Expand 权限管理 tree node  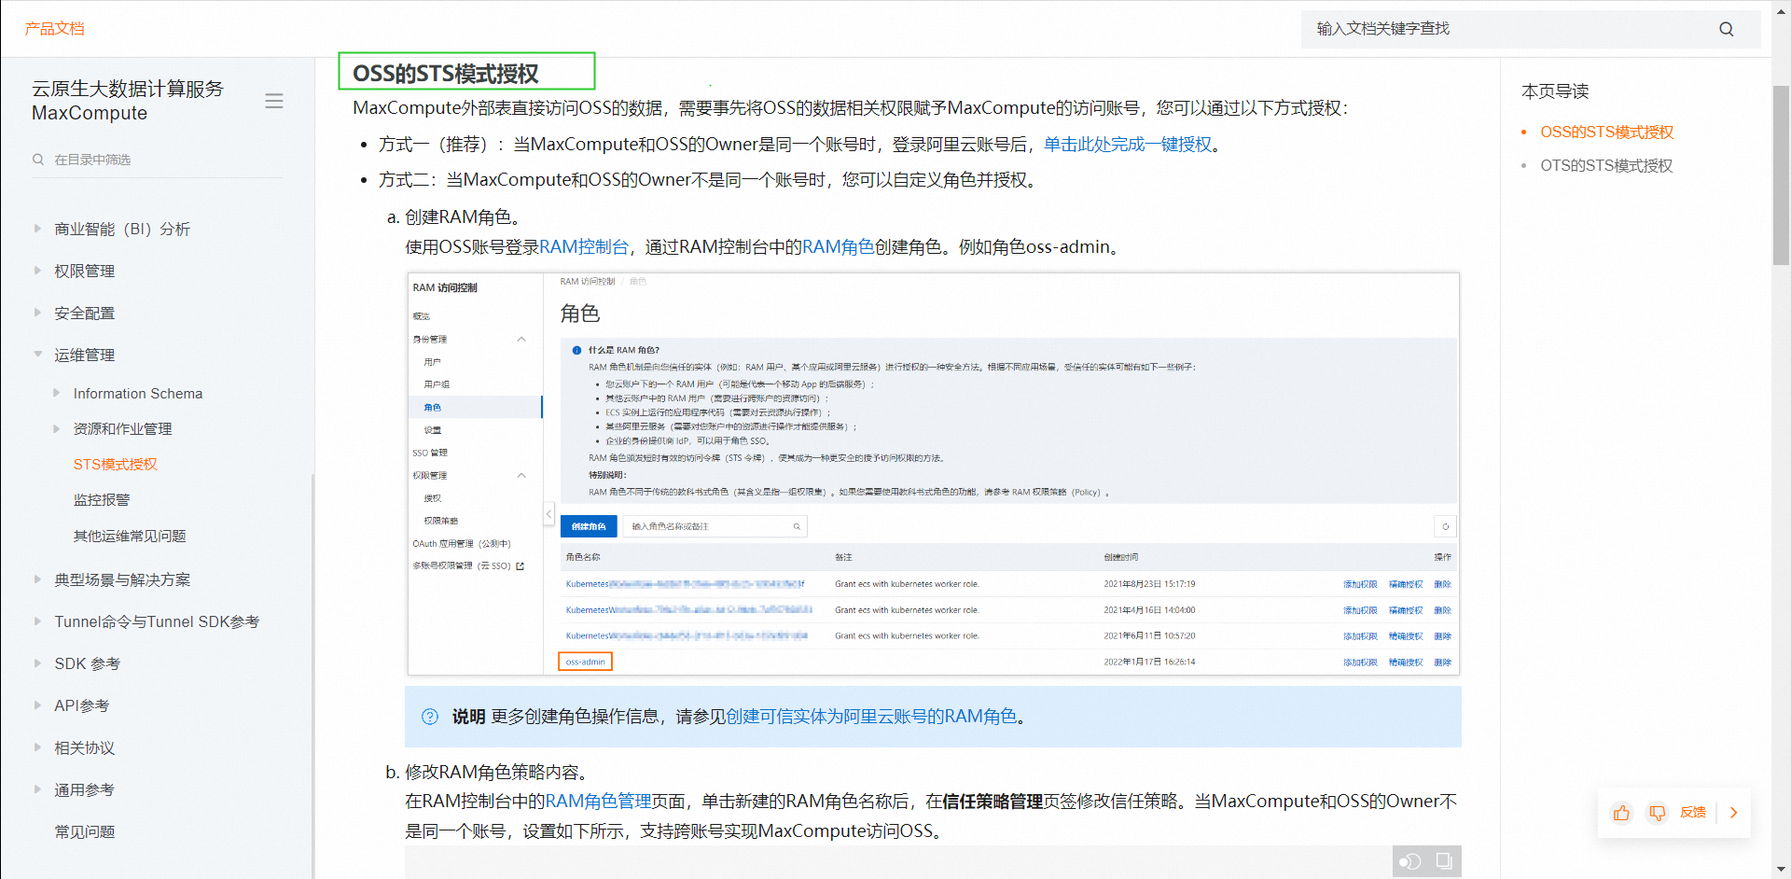[x=37, y=271]
